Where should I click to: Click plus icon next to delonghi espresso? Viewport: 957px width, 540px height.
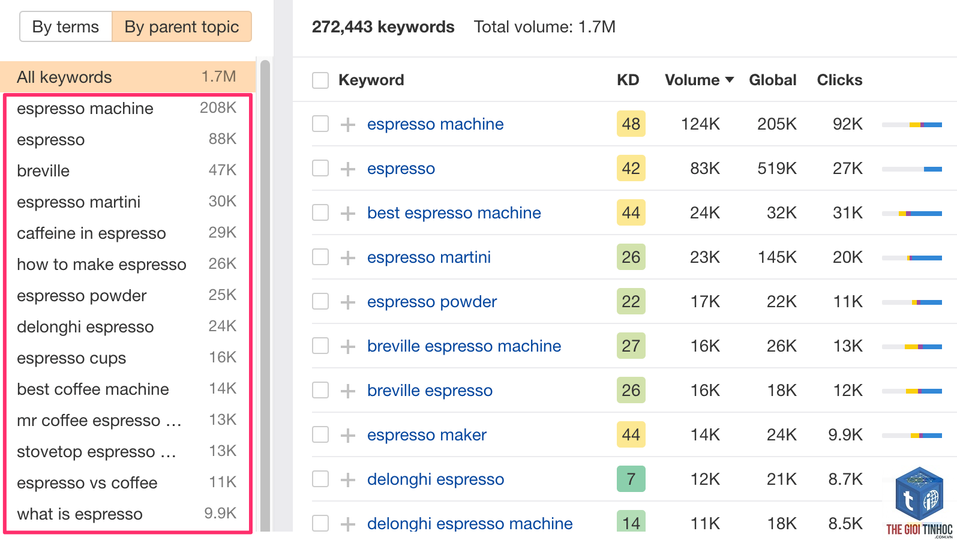(348, 479)
